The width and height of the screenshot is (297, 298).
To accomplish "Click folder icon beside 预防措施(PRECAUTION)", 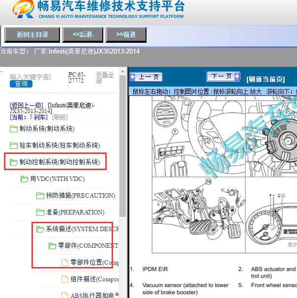I will click(x=40, y=196).
